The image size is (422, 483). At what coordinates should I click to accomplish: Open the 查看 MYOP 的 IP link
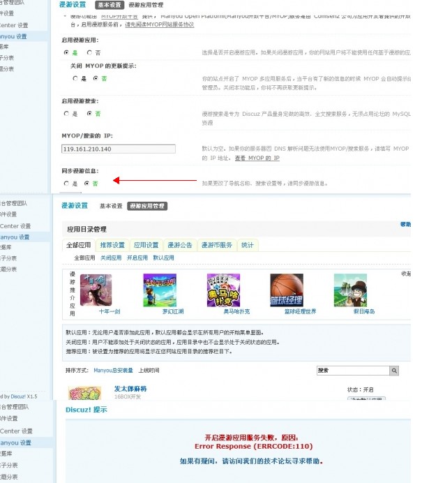point(257,158)
